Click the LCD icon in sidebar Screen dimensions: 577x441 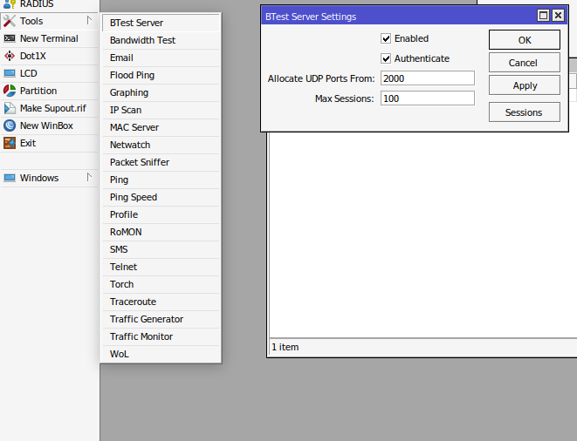point(10,73)
